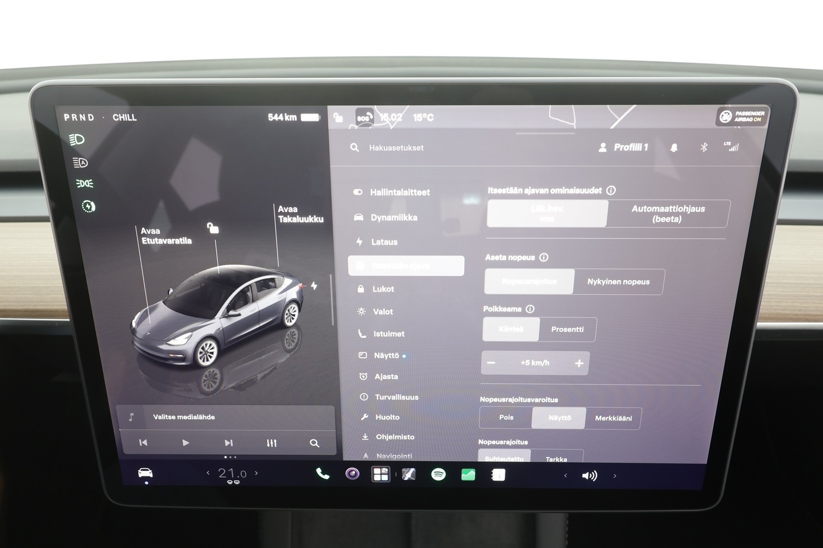Viewport: 823px width, 548px height.
Task: Open the car controls icon in bottom bar
Action: pos(145,473)
